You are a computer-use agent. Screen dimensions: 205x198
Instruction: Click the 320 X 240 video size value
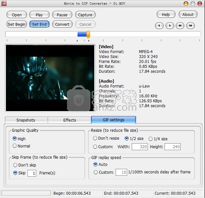pos(148,57)
